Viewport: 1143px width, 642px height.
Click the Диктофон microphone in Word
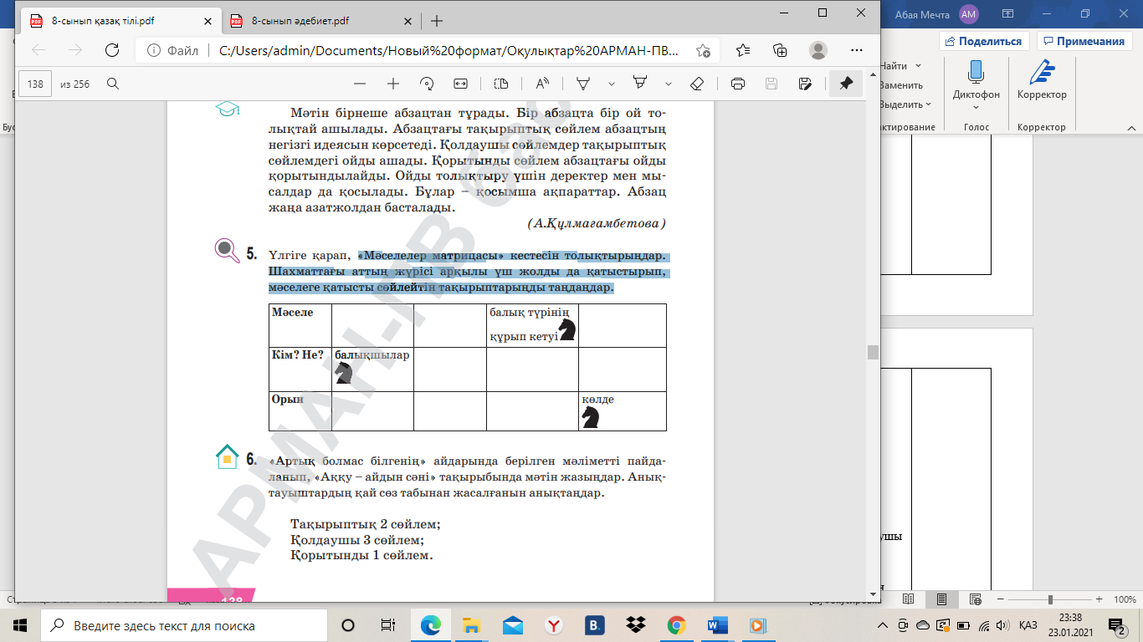click(976, 72)
